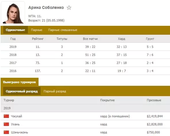The image size is (170, 136).
Task: Click the $750,000 prize money value
Action: pos(153,132)
